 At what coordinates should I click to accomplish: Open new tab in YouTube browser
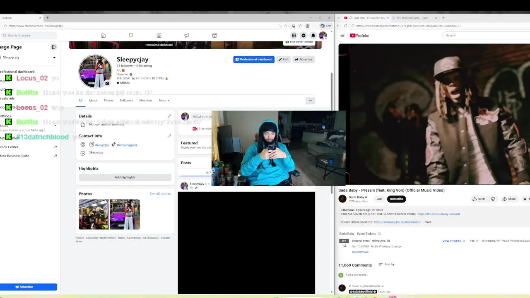coord(443,18)
